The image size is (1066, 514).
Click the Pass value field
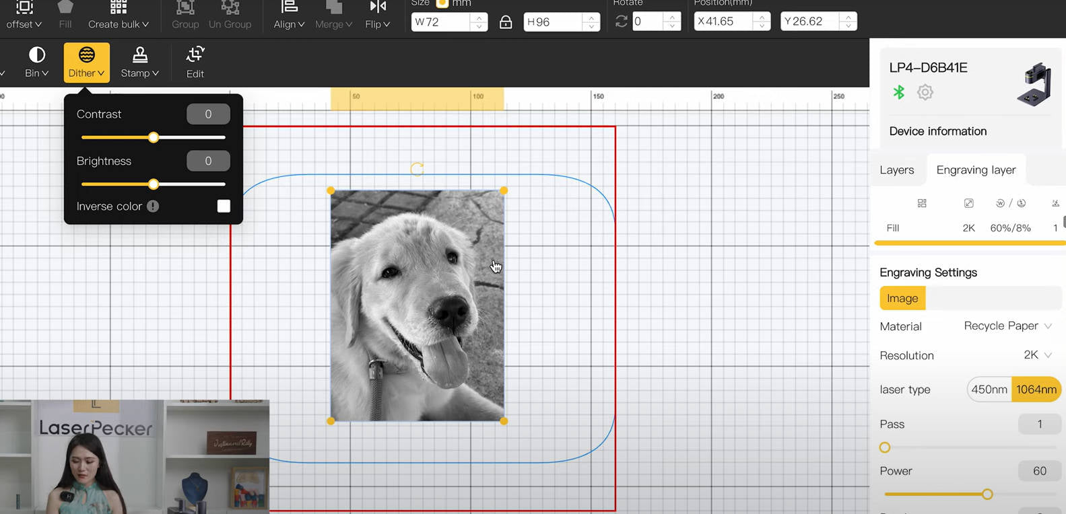point(1039,425)
